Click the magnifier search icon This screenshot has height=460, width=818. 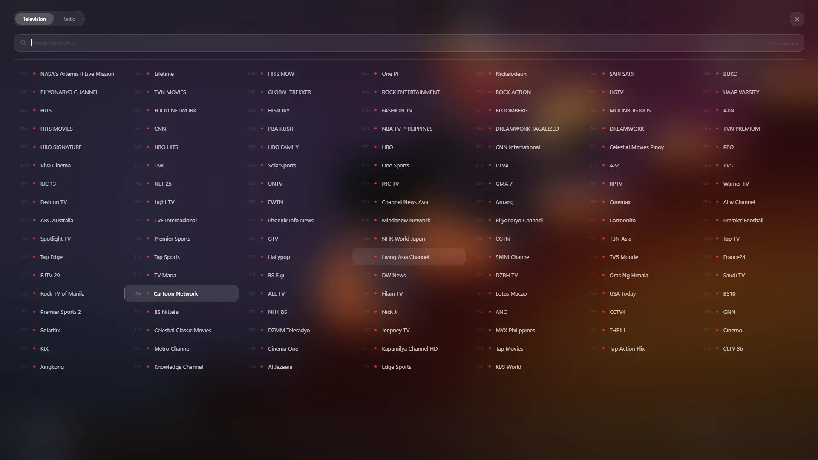[23, 43]
